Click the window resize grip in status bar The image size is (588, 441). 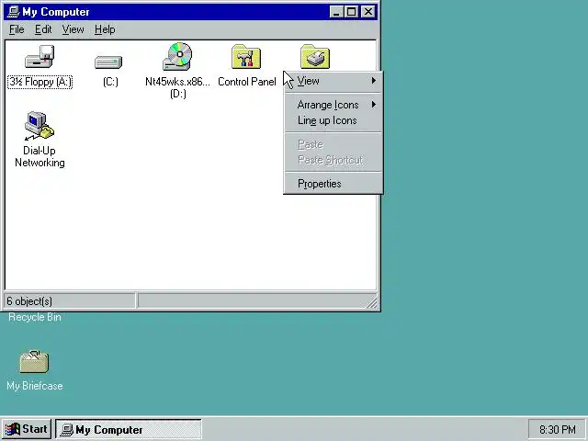(372, 303)
